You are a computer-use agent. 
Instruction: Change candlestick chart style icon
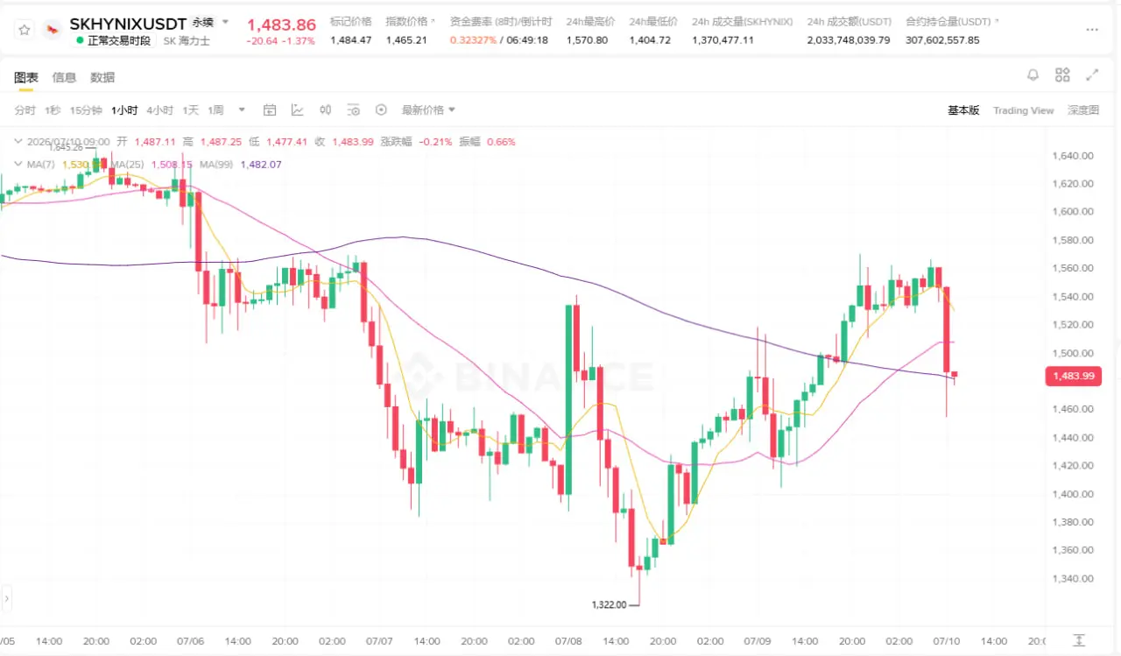(326, 109)
